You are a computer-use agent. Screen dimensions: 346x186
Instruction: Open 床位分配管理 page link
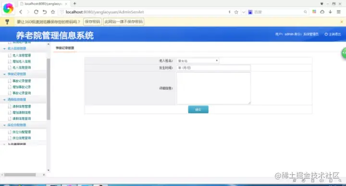pyautogui.click(x=22, y=132)
